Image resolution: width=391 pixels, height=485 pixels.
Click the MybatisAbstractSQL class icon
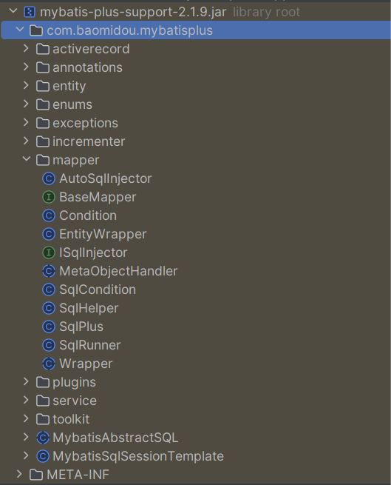pos(43,438)
